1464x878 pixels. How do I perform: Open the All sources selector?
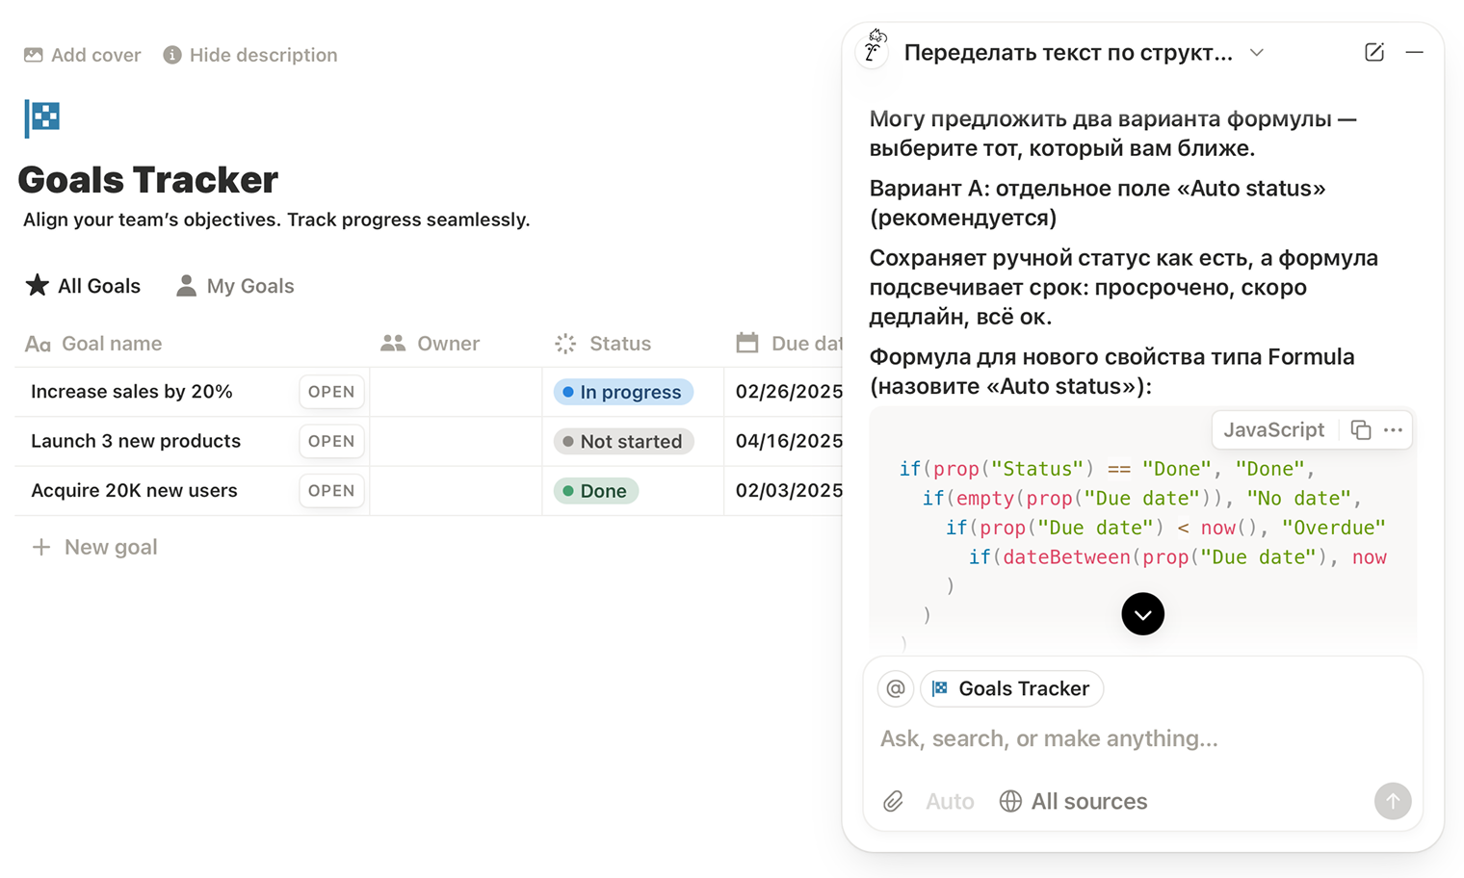1074,801
